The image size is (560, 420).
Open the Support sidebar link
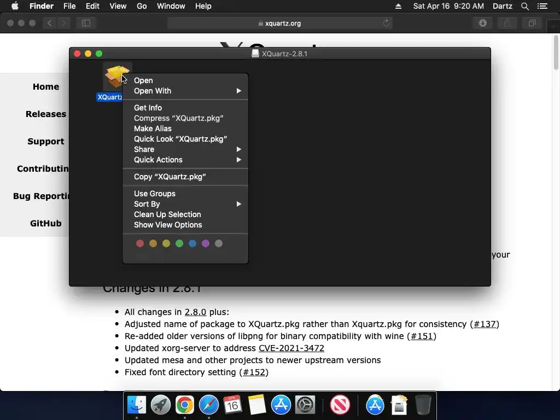[x=46, y=142]
